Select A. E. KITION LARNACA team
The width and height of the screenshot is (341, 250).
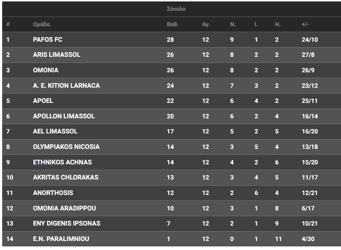pos(66,86)
